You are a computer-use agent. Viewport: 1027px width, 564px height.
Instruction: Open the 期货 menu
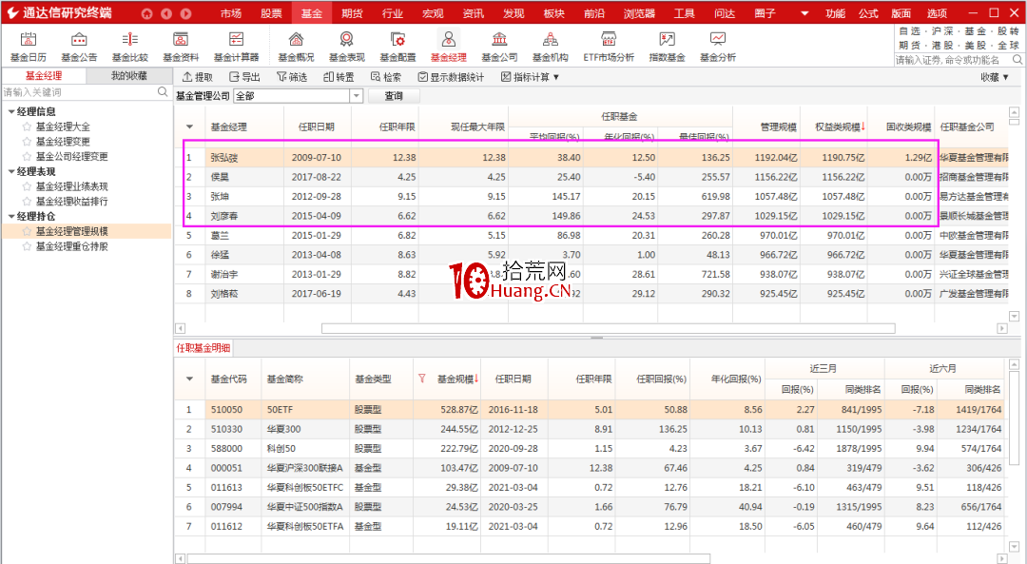coord(352,13)
